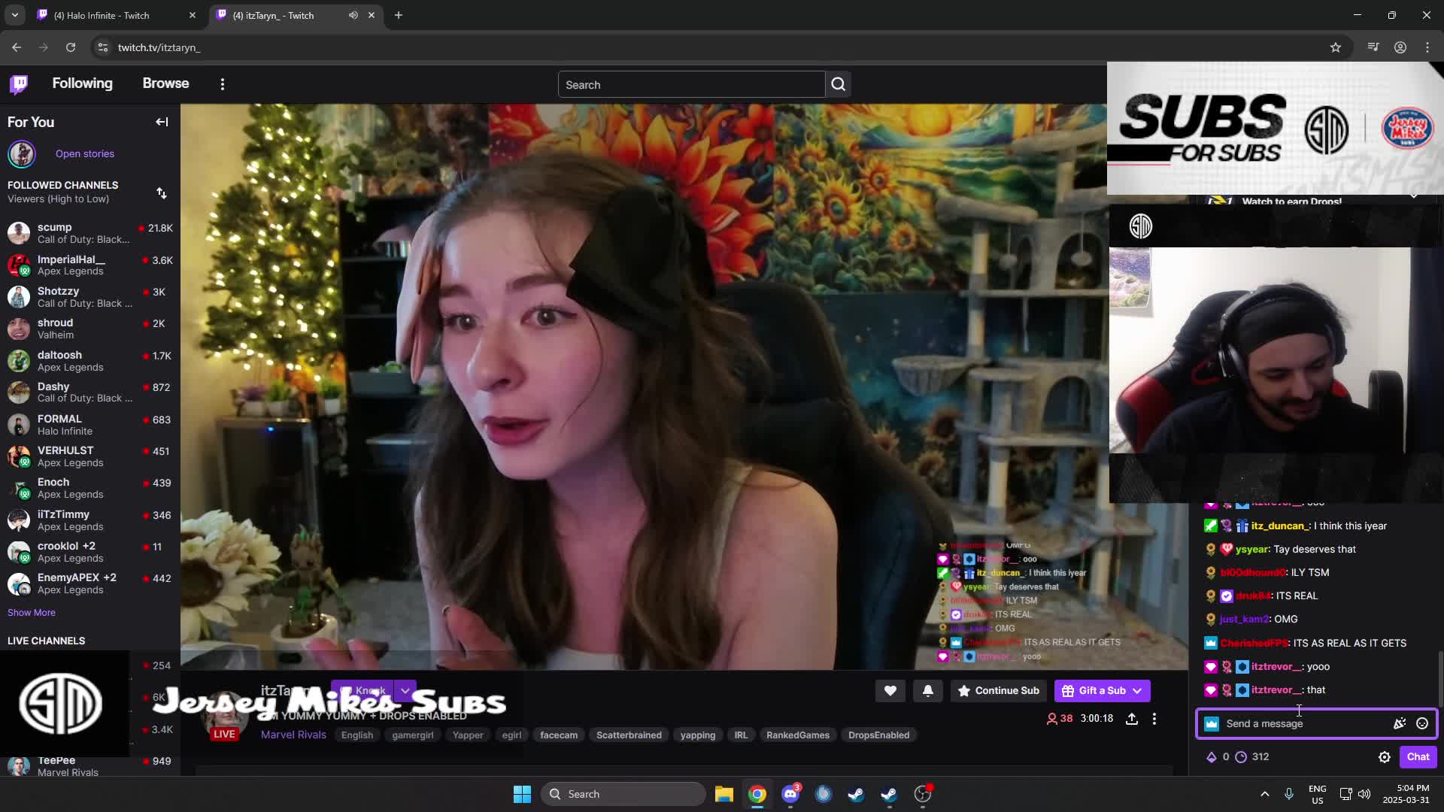
Task: Open shroud channel in followed list
Action: tap(90, 329)
